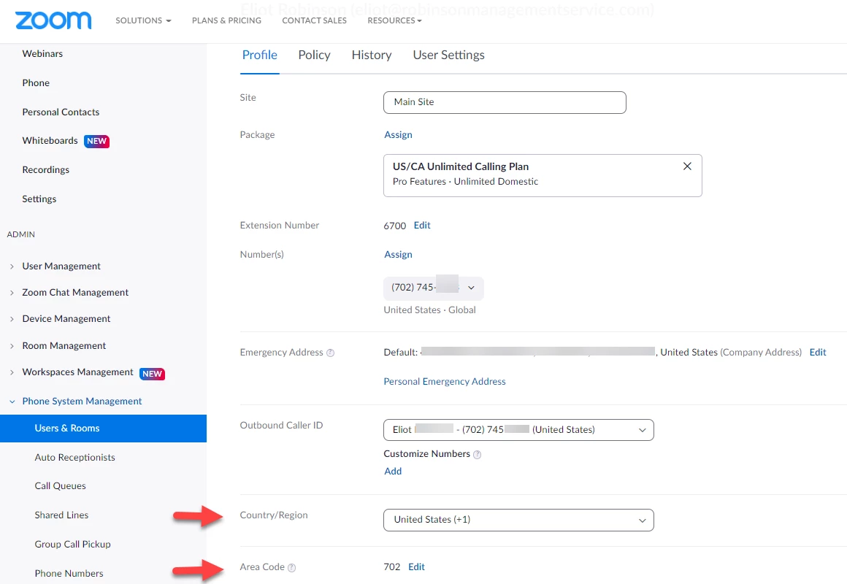Image resolution: width=847 pixels, height=584 pixels.
Task: Click Assign link under Package
Action: tap(398, 134)
